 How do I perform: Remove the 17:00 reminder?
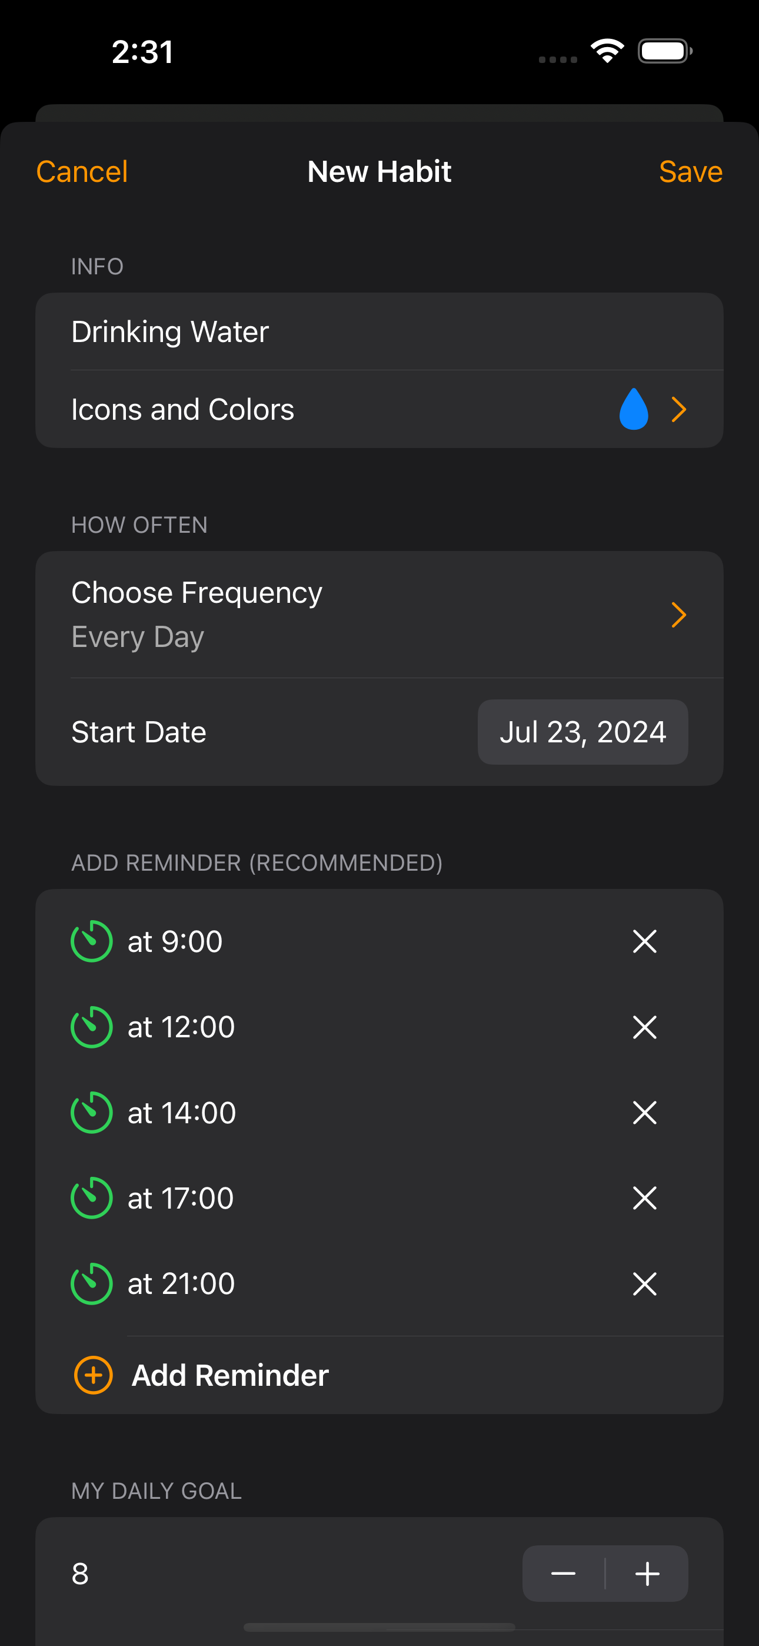(645, 1198)
